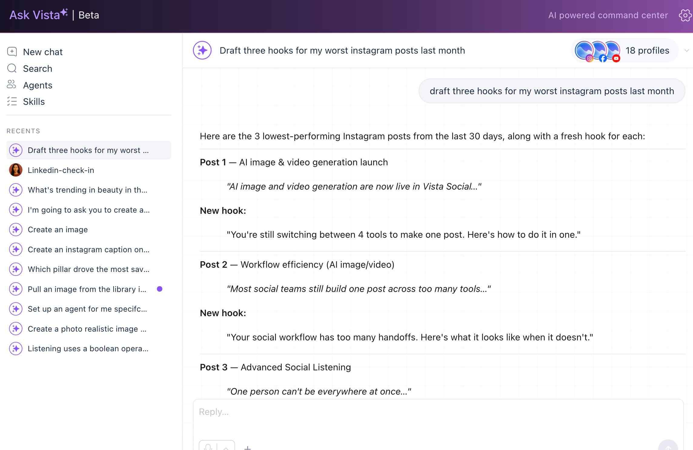Click the sparkle icon beside the conversation title
The image size is (693, 450).
(202, 50)
